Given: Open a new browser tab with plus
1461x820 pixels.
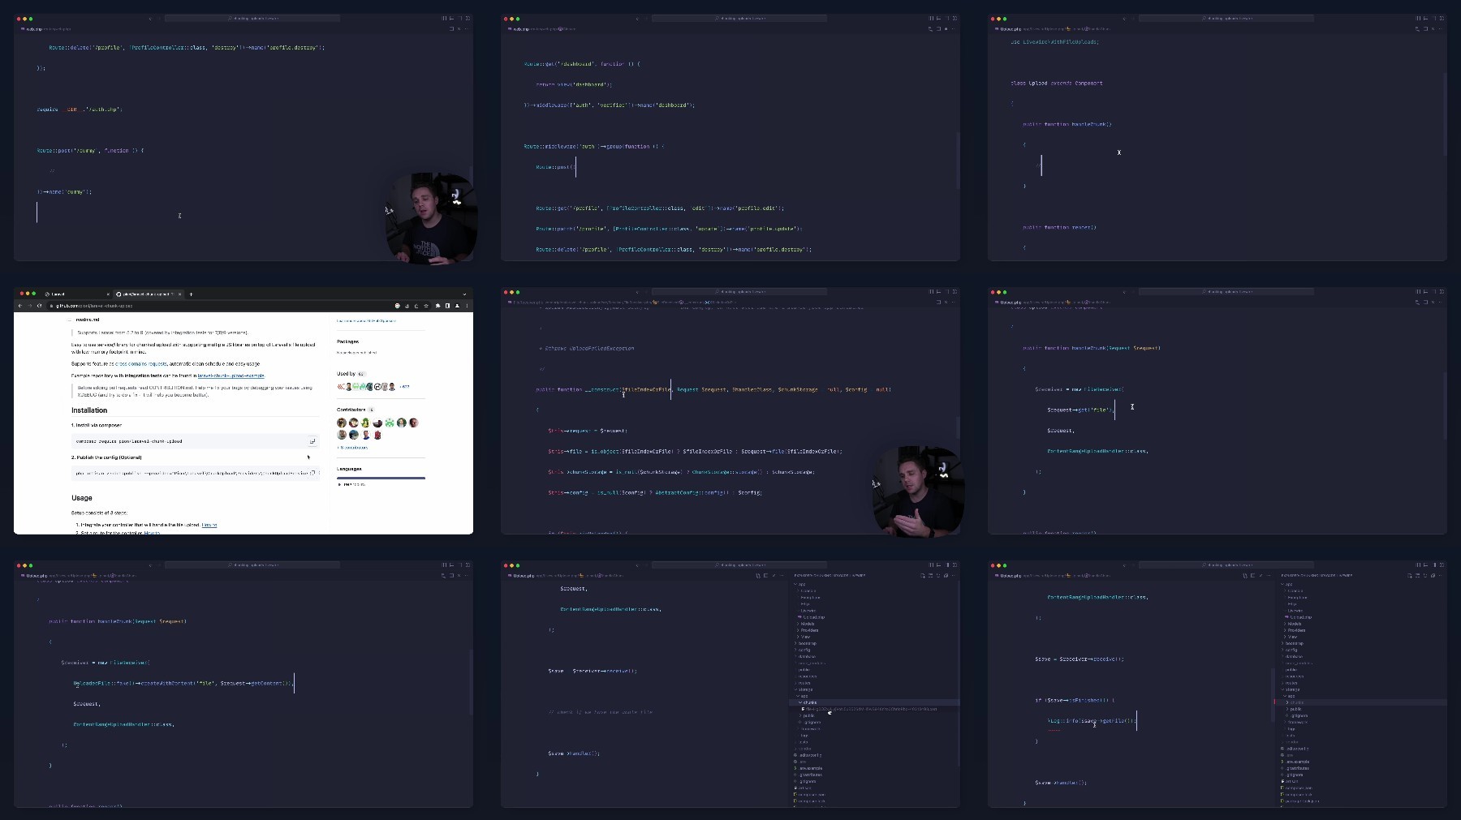Looking at the screenshot, I should pyautogui.click(x=191, y=294).
